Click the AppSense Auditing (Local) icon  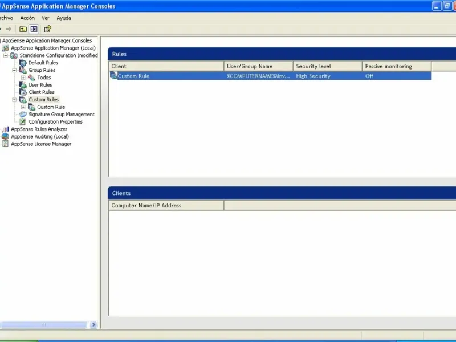pyautogui.click(x=6, y=136)
